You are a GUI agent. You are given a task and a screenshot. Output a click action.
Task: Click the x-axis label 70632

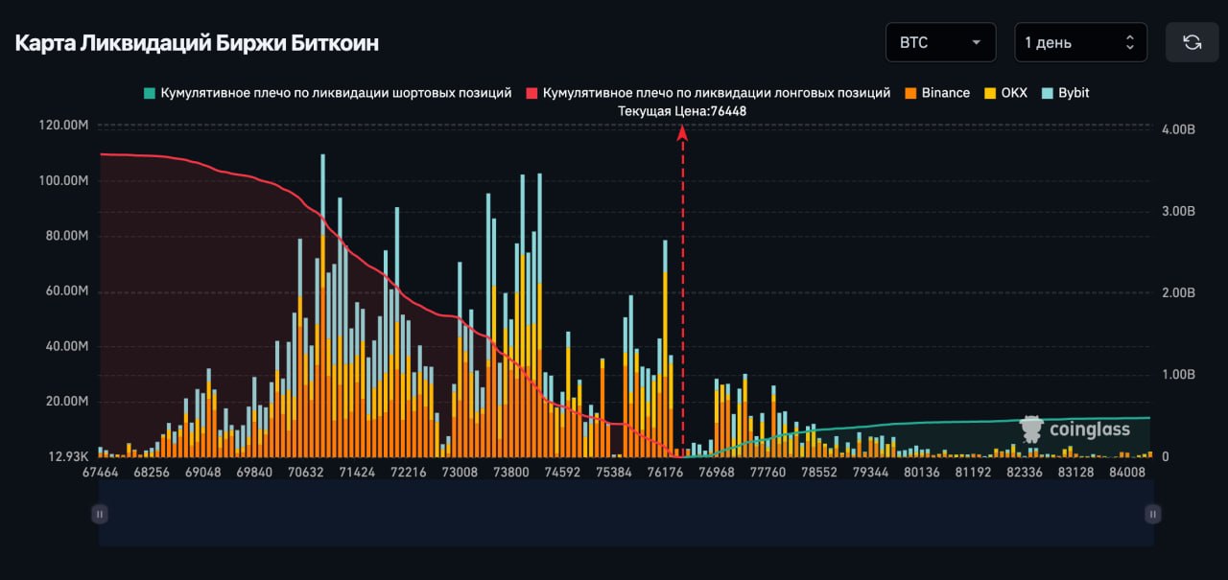point(305,472)
